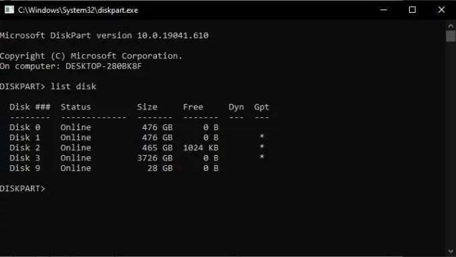Click the typed list disk command

73,87
